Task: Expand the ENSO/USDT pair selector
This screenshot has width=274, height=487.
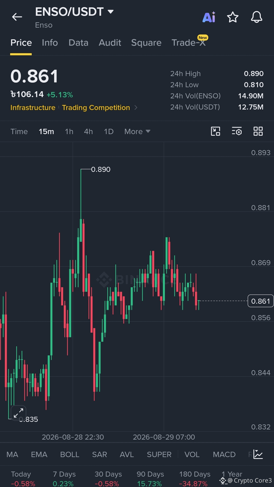Action: (111, 12)
